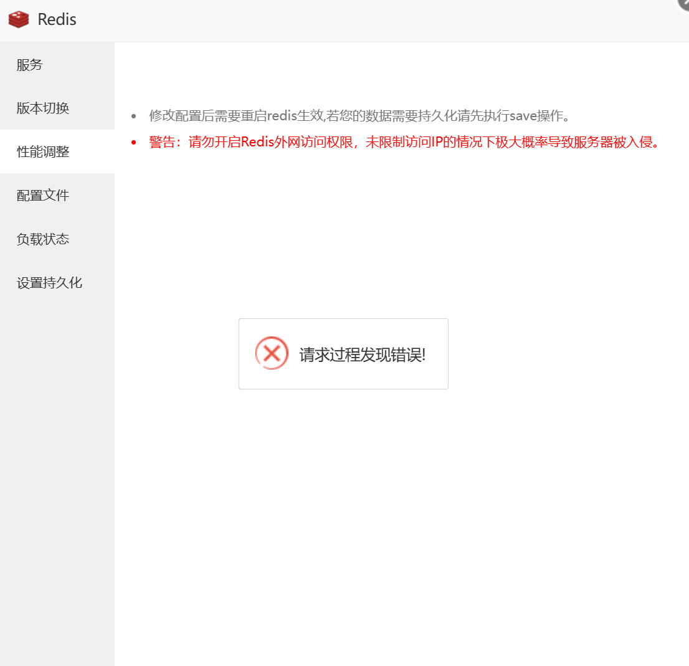Open the 服务 tab
This screenshot has height=666, width=689.
[x=57, y=65]
